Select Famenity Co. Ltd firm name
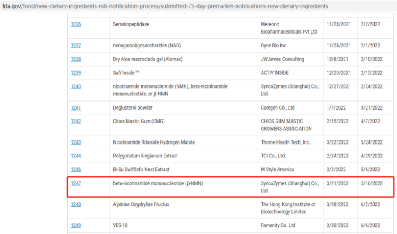This screenshot has height=234, width=397. pos(278,225)
